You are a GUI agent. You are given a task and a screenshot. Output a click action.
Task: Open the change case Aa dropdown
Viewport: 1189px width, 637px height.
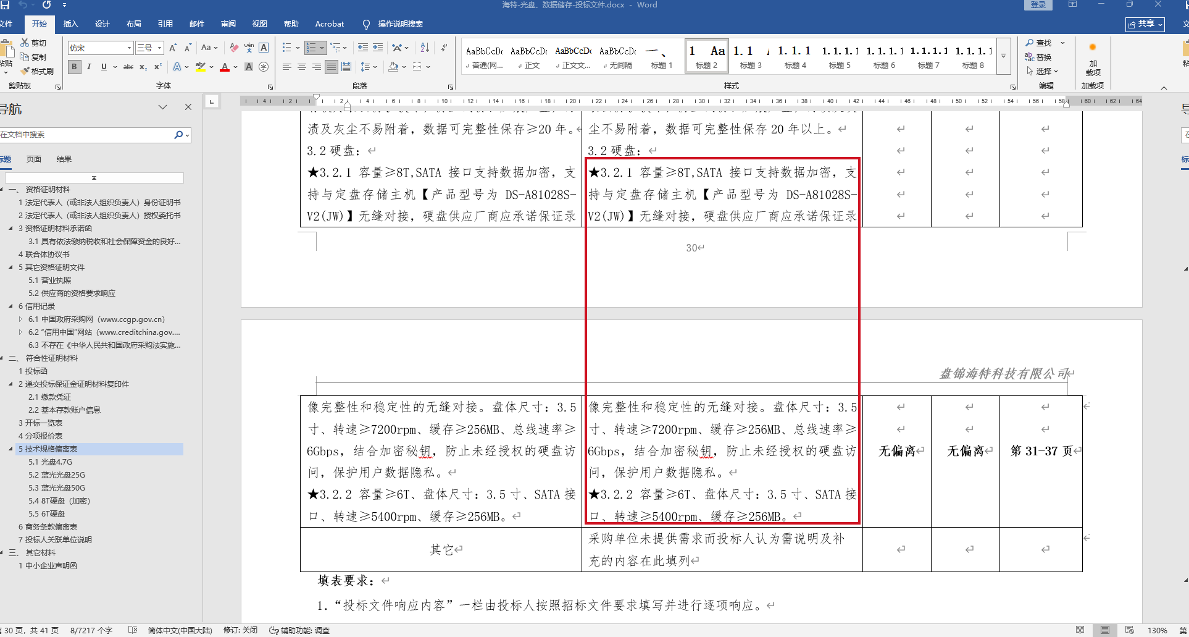point(209,48)
